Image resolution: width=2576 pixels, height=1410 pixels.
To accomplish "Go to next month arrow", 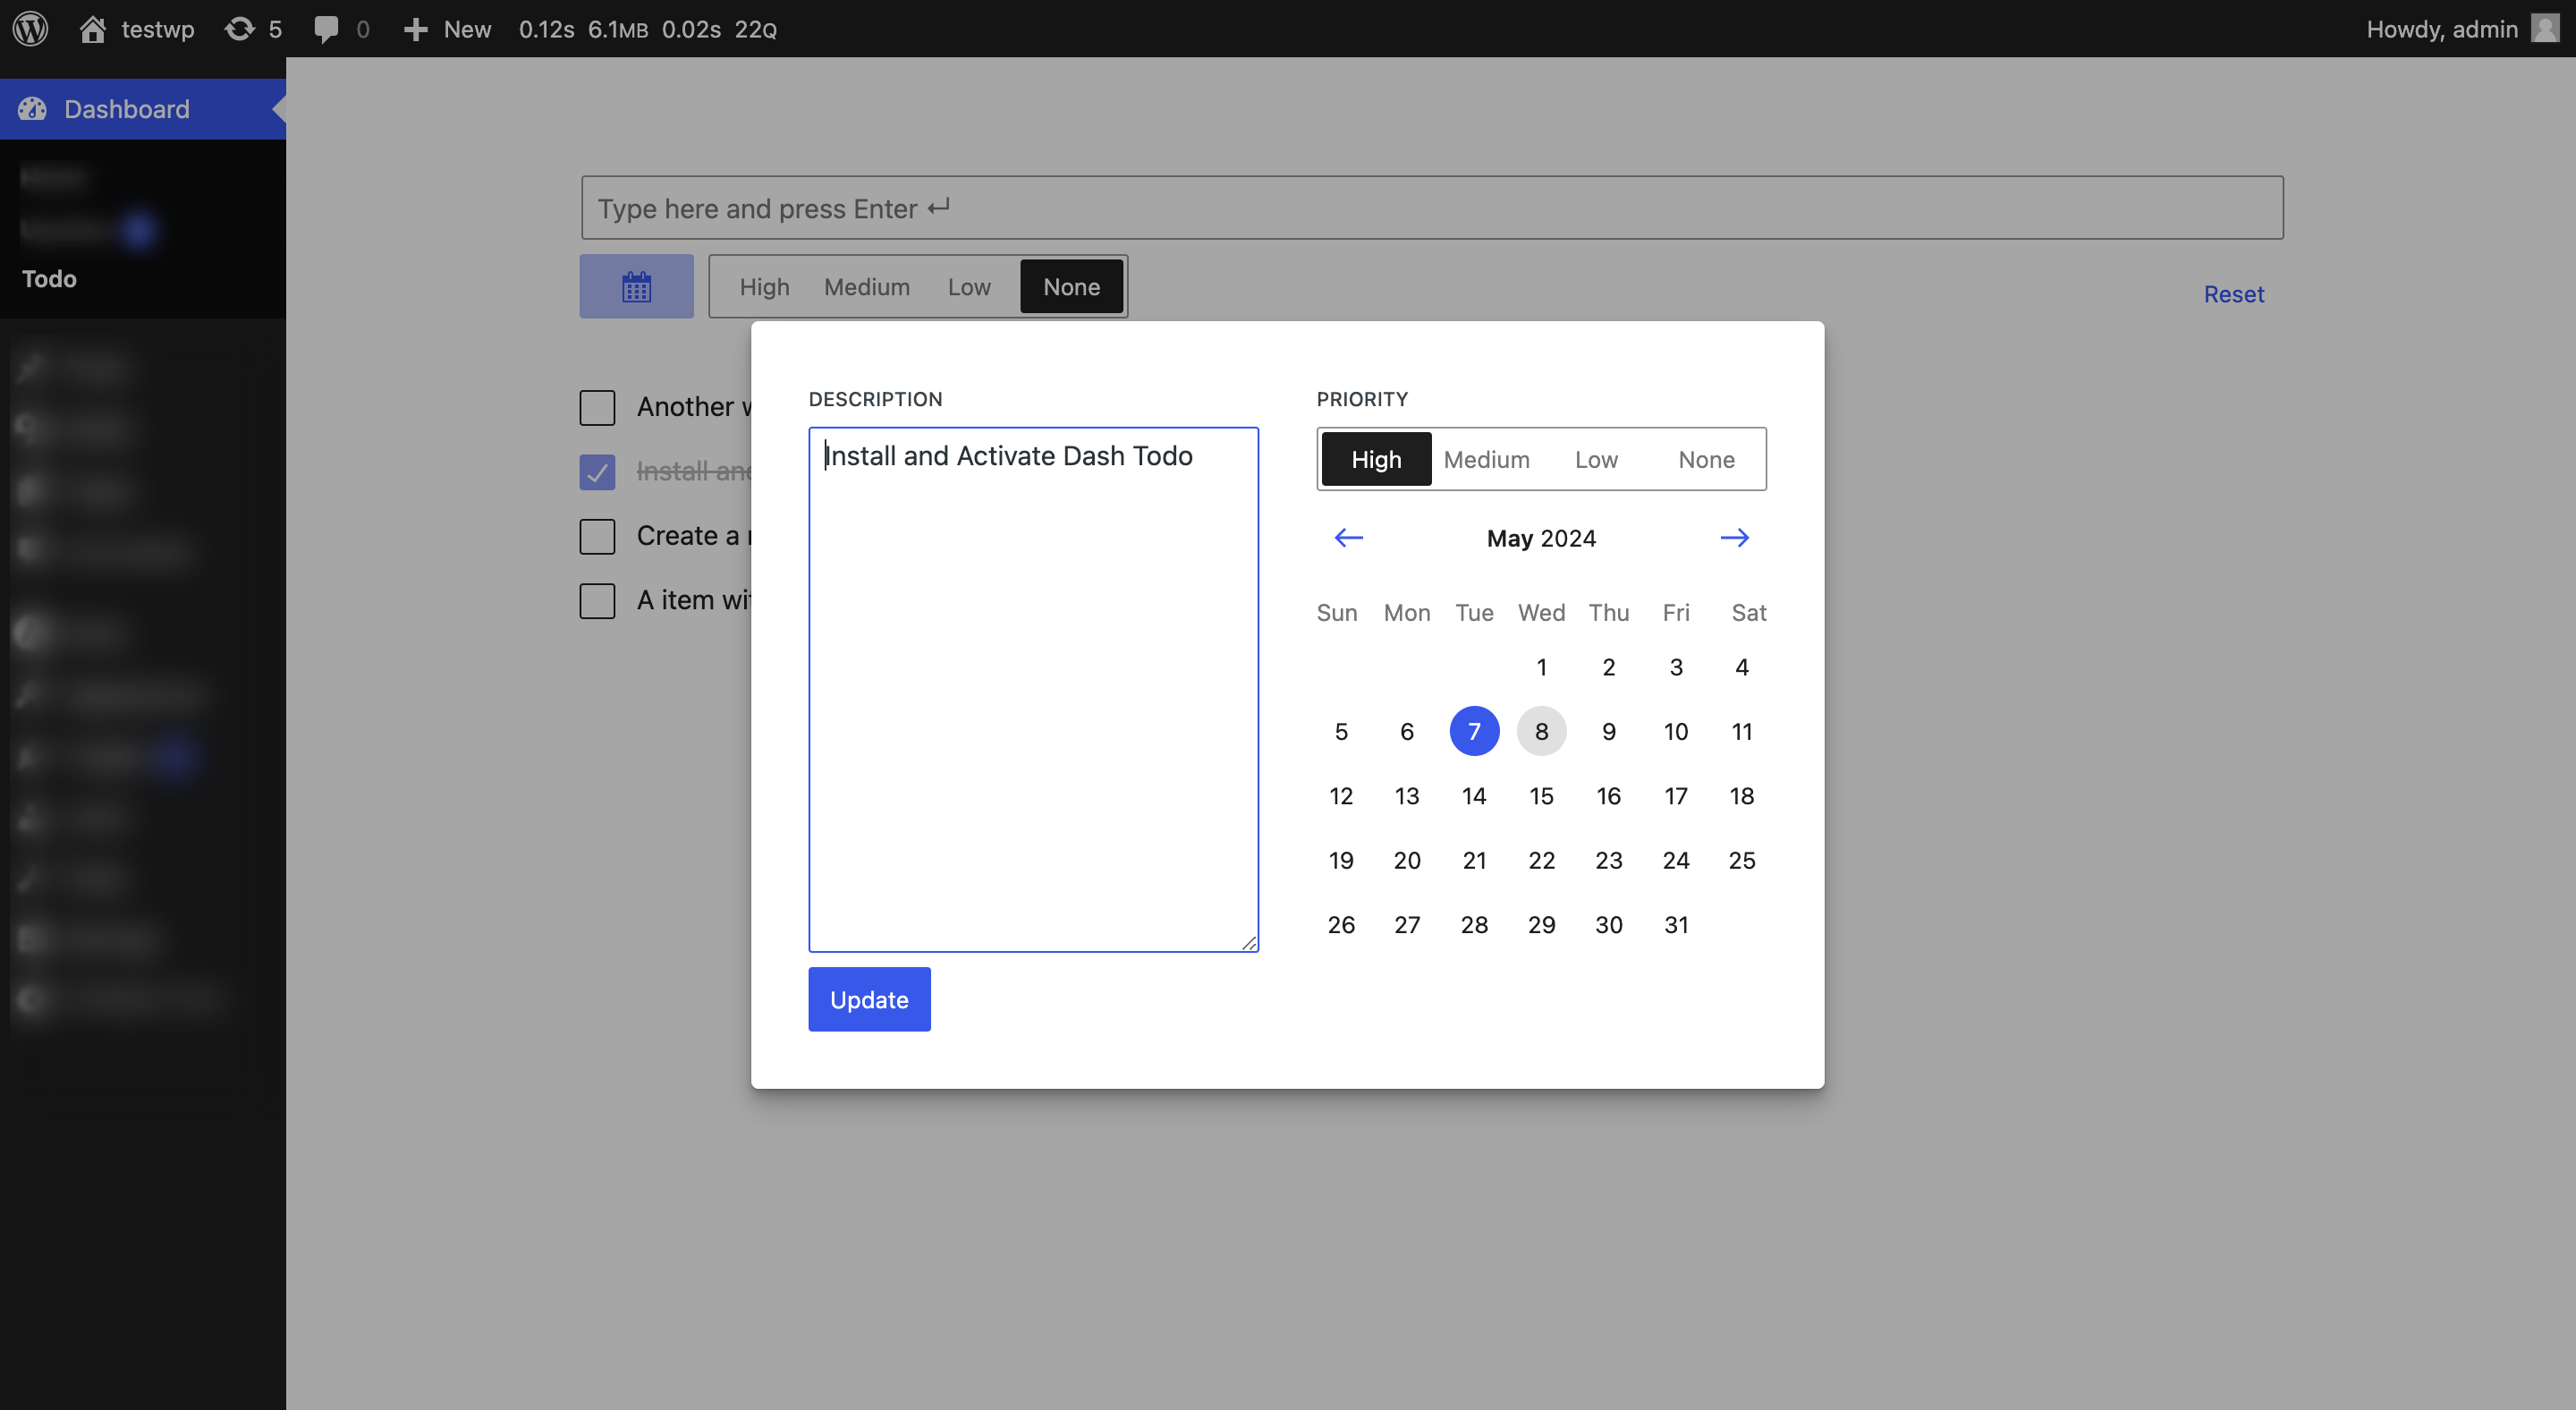I will point(1735,538).
